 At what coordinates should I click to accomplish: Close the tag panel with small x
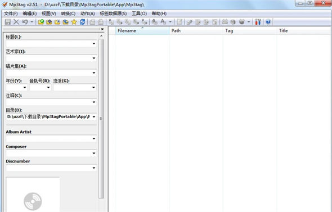pyautogui.click(x=102, y=29)
